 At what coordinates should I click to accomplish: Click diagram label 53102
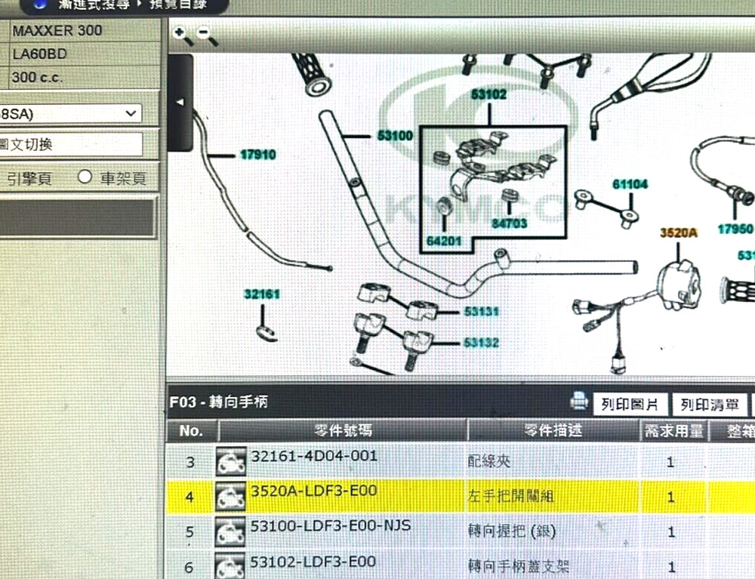pos(488,94)
